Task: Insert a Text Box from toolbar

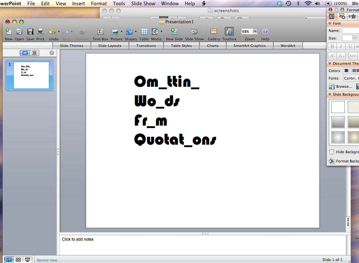Action: click(100, 32)
